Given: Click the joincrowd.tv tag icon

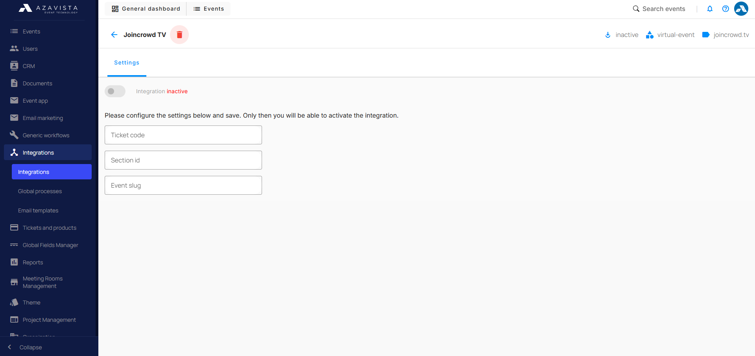Looking at the screenshot, I should [x=706, y=35].
